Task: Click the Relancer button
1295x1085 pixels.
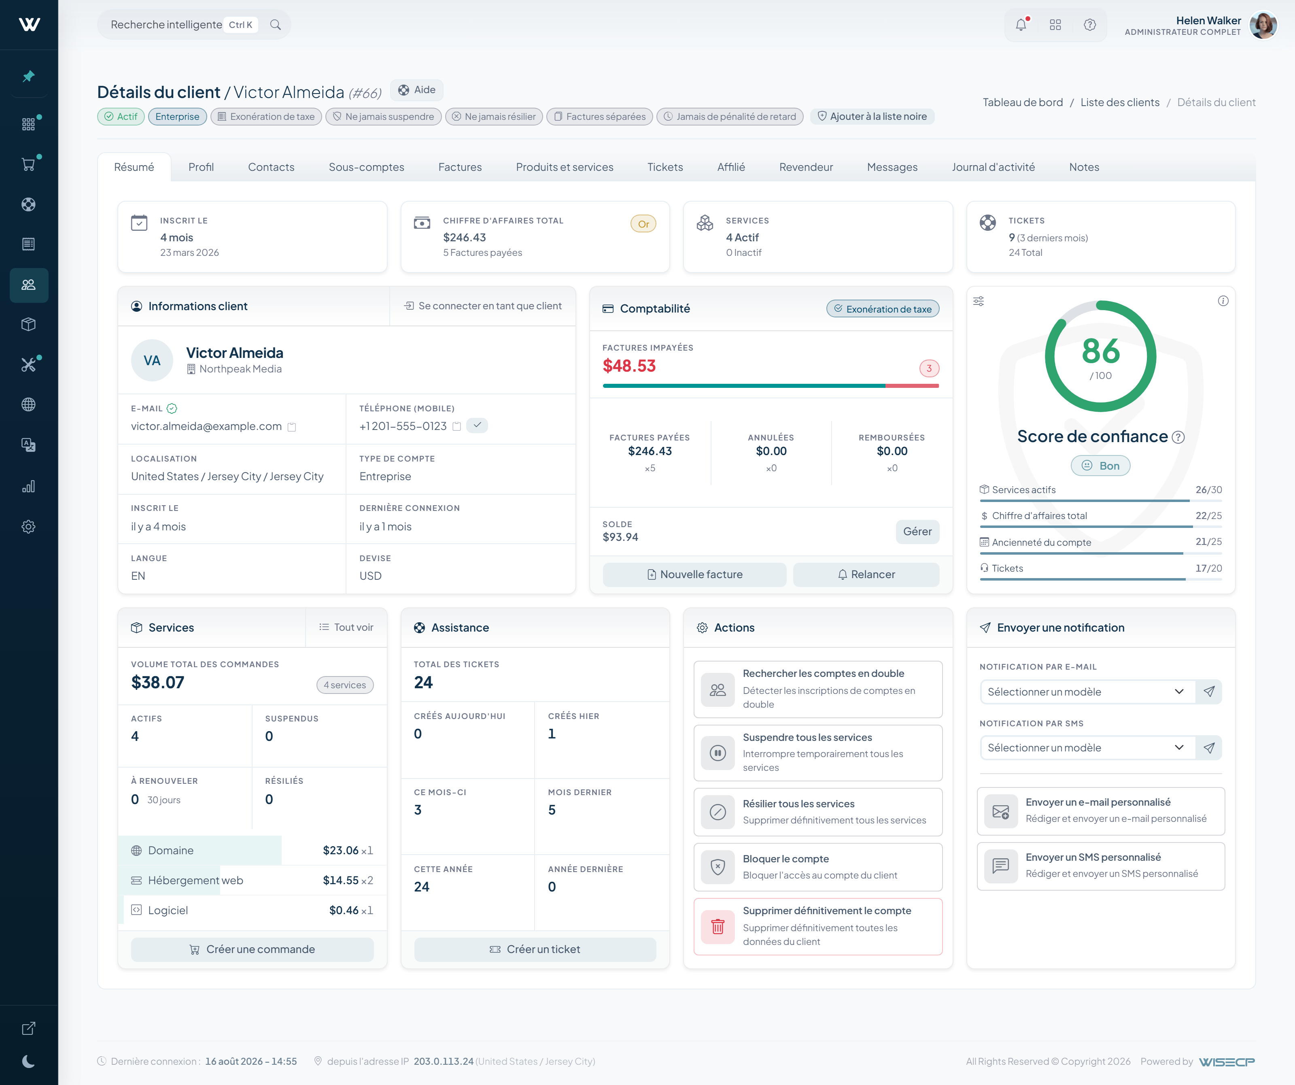Action: tap(866, 574)
